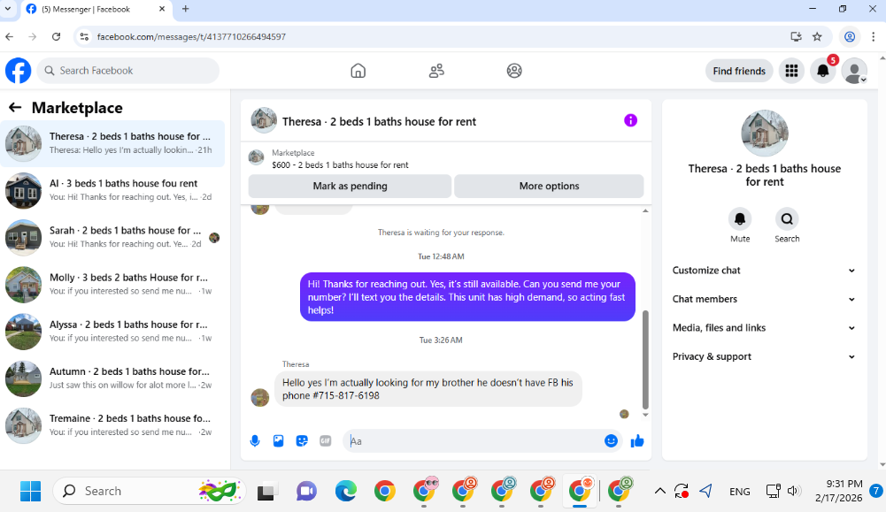Open the emoji picker in message box
886x512 pixels.
point(611,441)
